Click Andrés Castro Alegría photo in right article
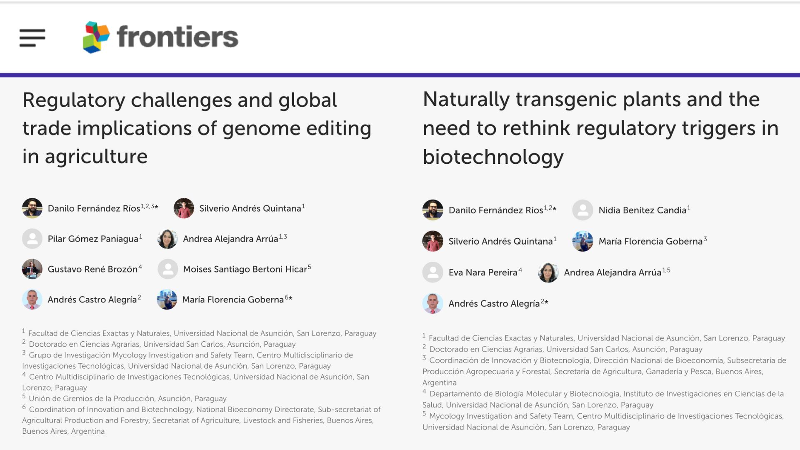 coord(432,303)
